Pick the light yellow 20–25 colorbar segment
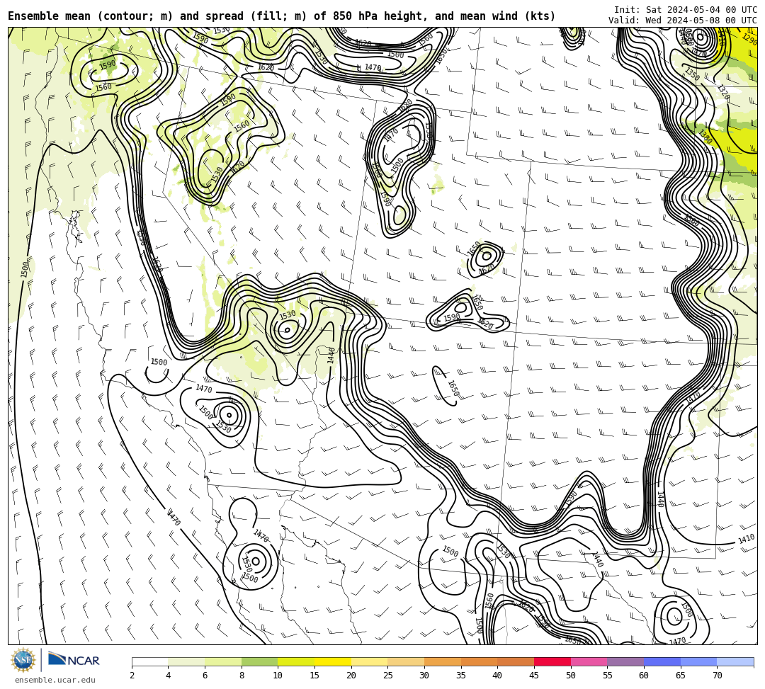This screenshot has width=765, height=689. coord(369,661)
